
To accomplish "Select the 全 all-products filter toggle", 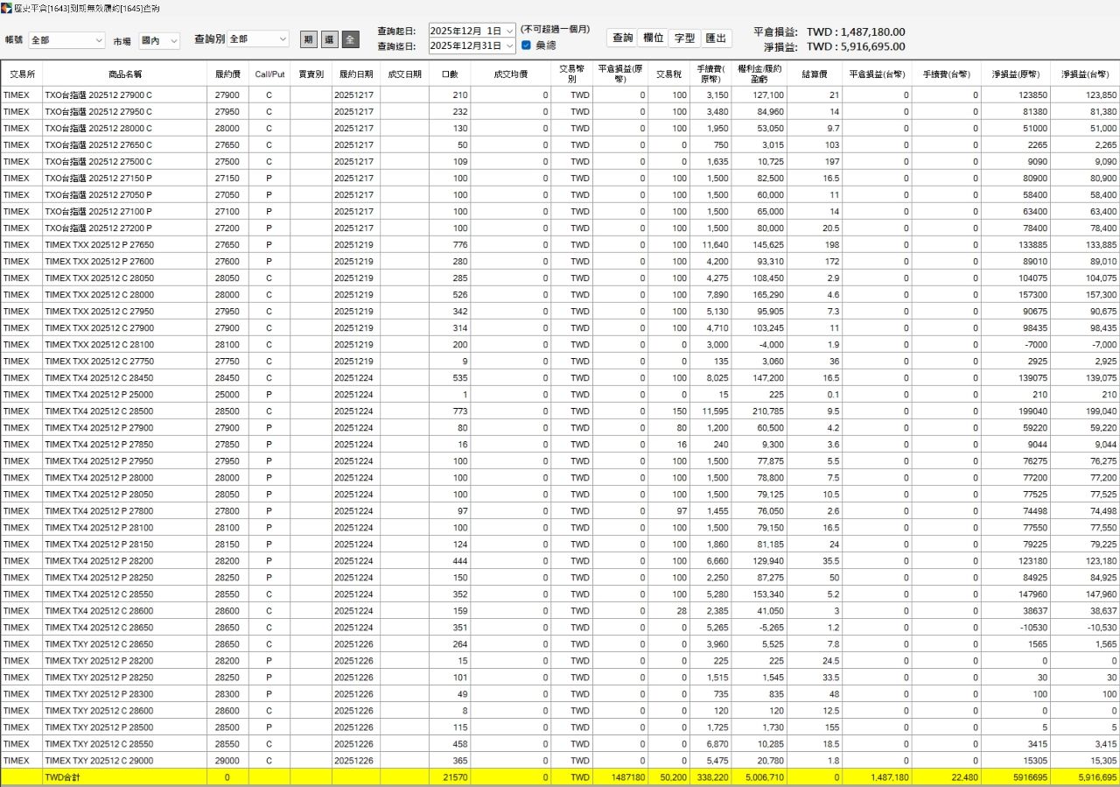I will (350, 39).
